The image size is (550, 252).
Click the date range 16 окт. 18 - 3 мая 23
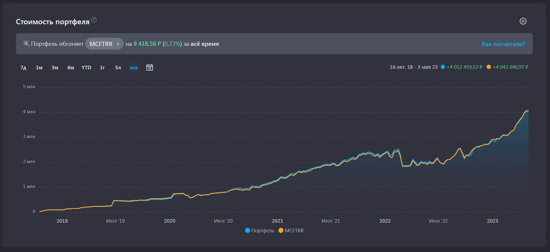[x=414, y=67]
